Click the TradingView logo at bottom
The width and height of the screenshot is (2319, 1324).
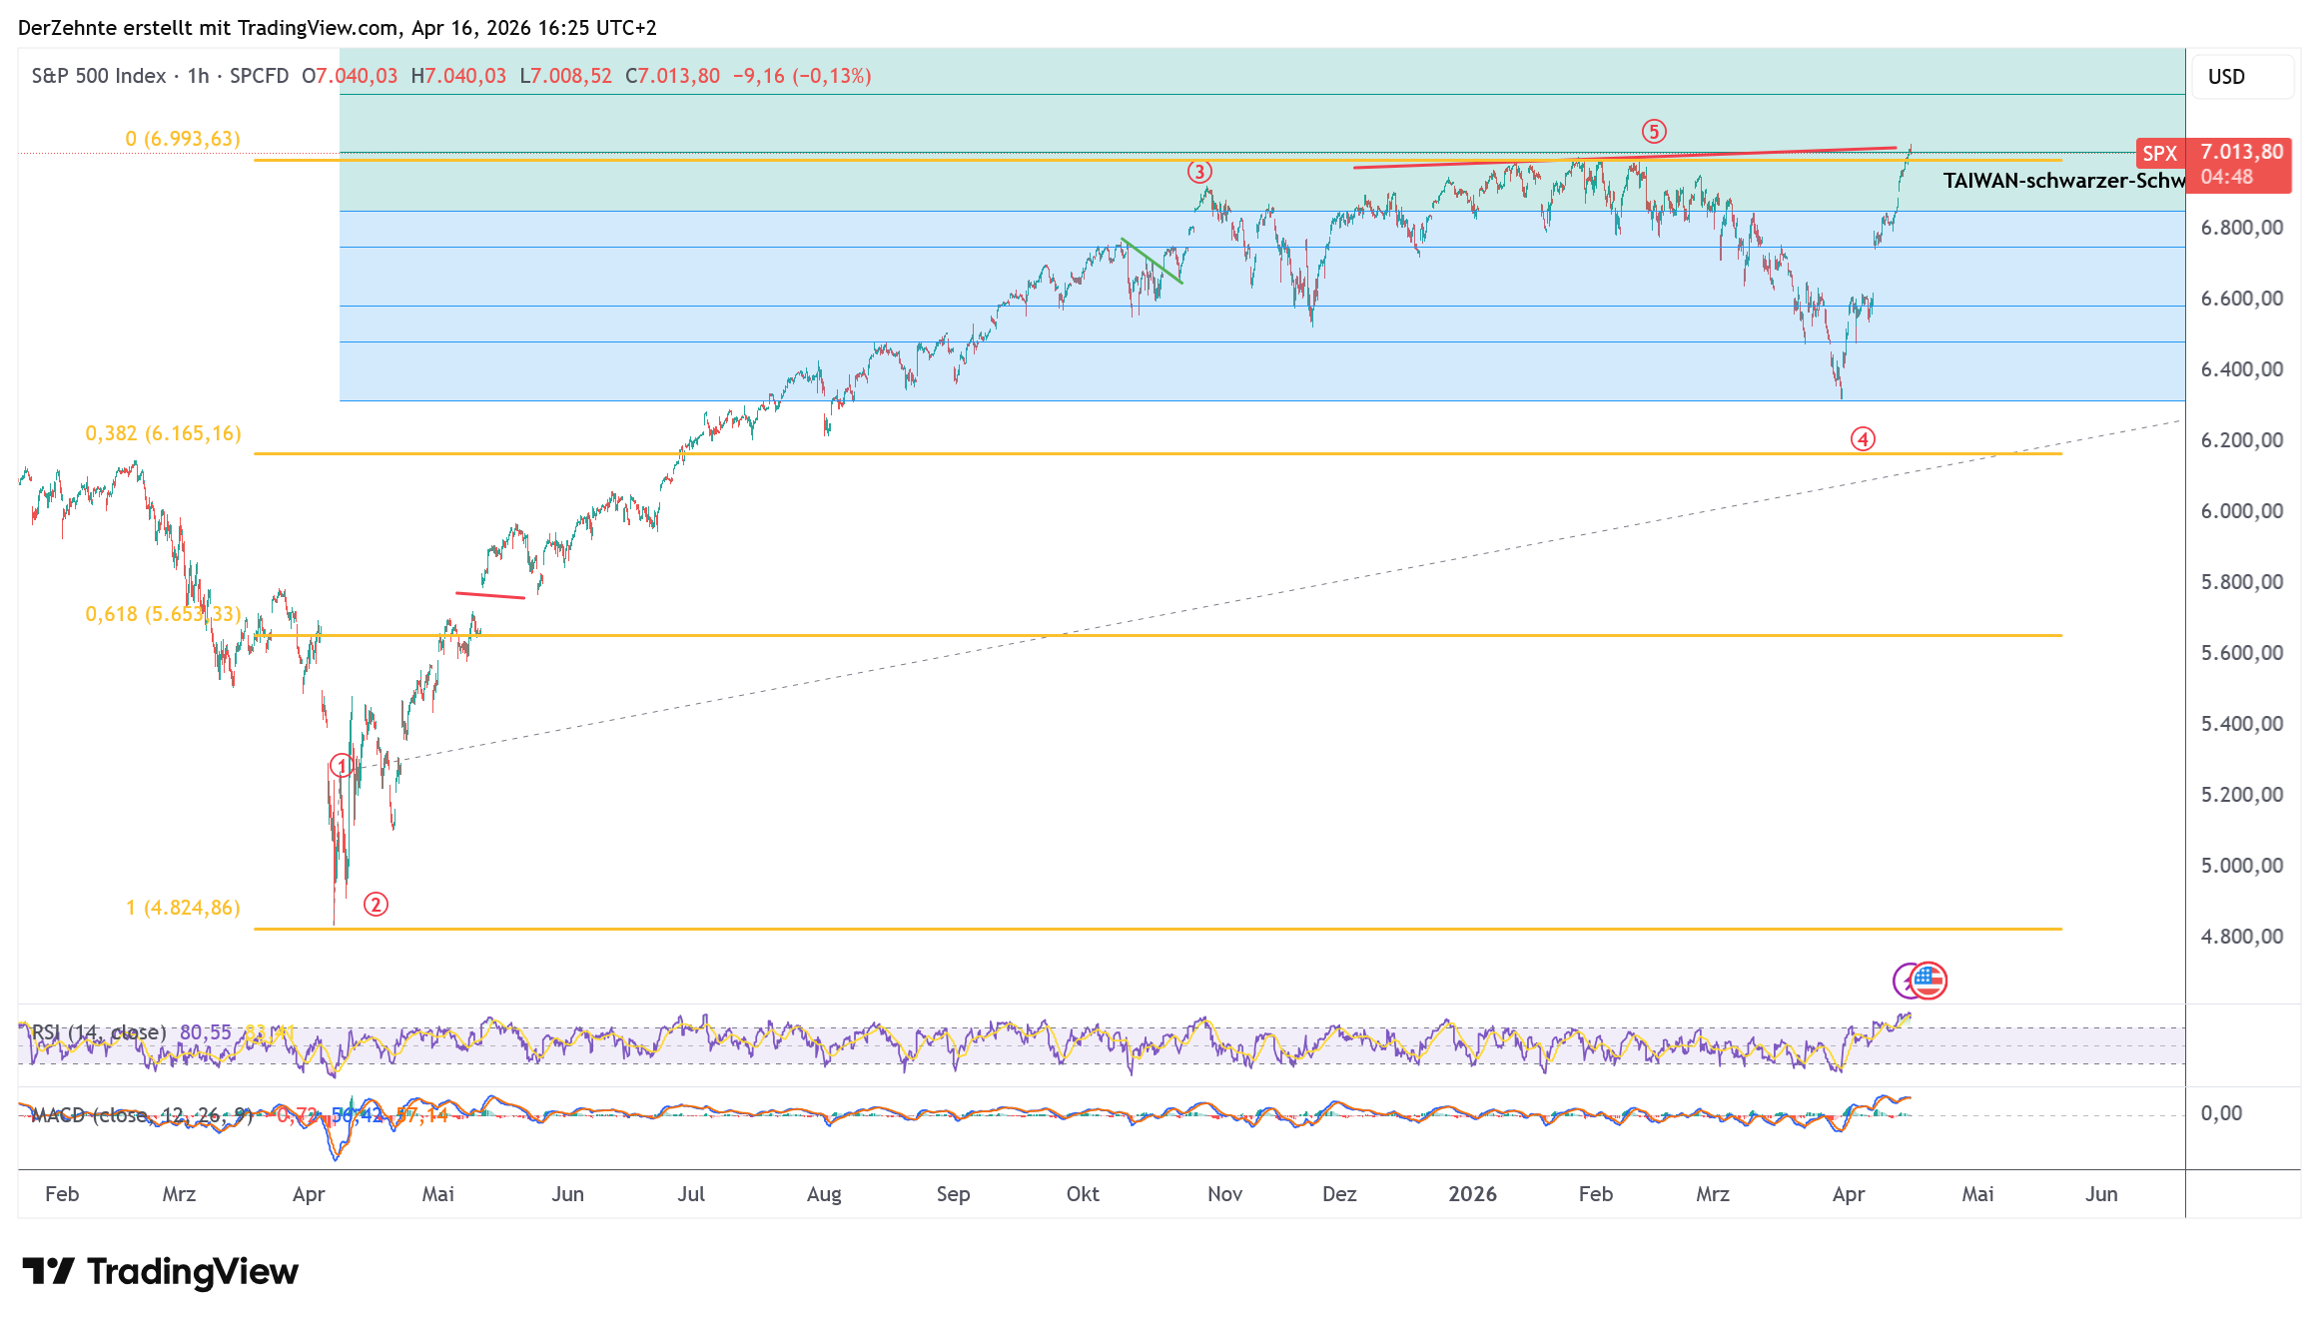coord(160,1271)
